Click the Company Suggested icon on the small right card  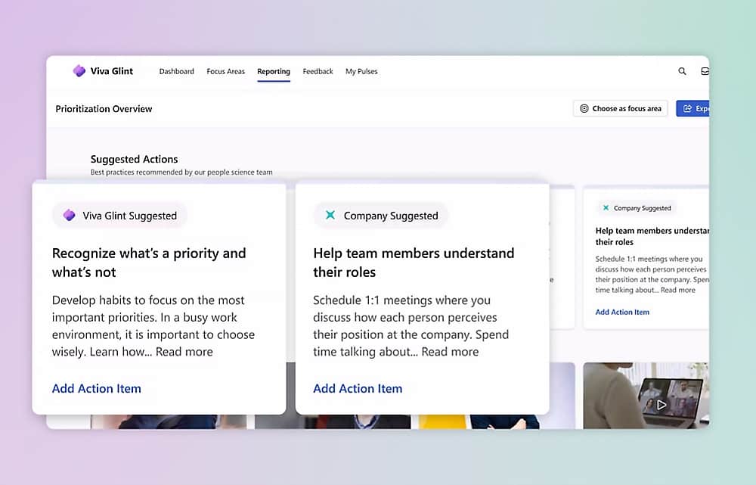pos(606,208)
